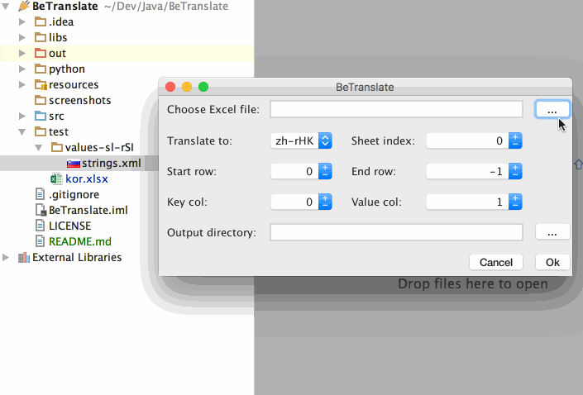
Task: Close the BeTranslate dialog with red button
Action: [170, 87]
